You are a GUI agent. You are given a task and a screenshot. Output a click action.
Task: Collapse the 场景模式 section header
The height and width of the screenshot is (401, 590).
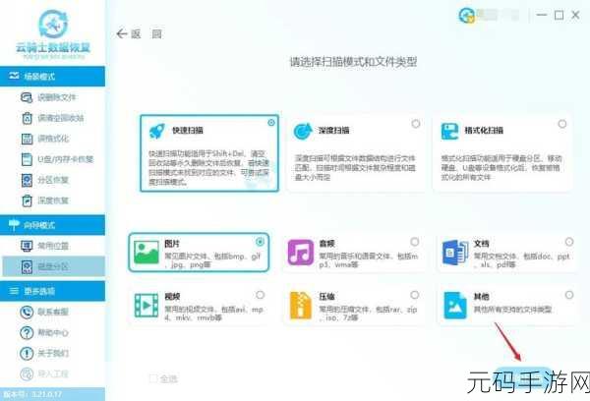(53, 77)
